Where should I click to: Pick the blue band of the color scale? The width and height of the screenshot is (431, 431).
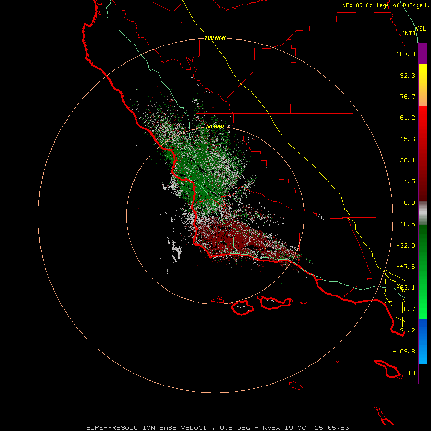click(423, 341)
